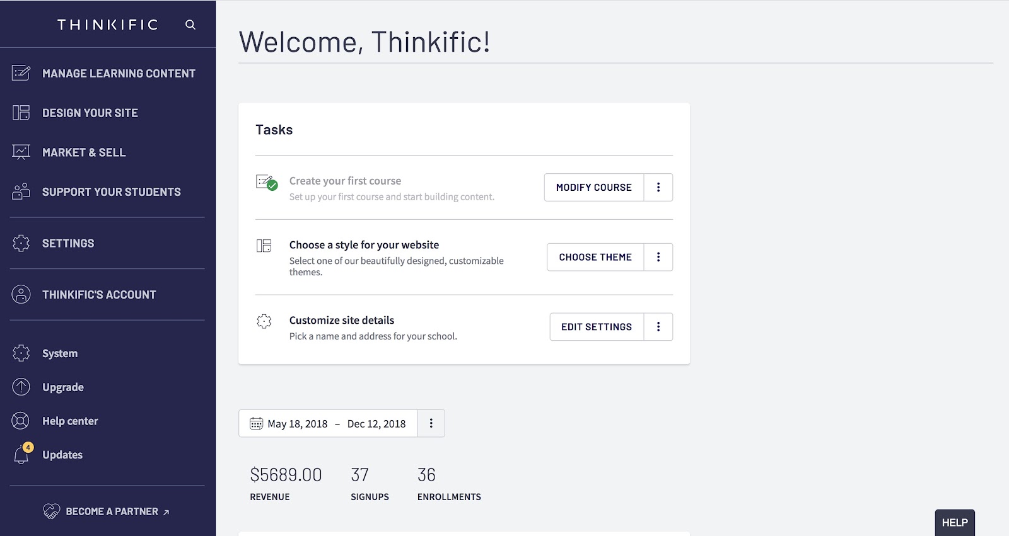Click the Support Your Students people icon
The height and width of the screenshot is (536, 1009).
click(x=21, y=191)
